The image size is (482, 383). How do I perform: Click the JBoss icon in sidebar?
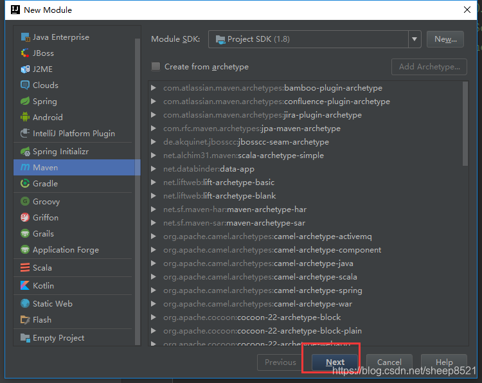tap(25, 53)
